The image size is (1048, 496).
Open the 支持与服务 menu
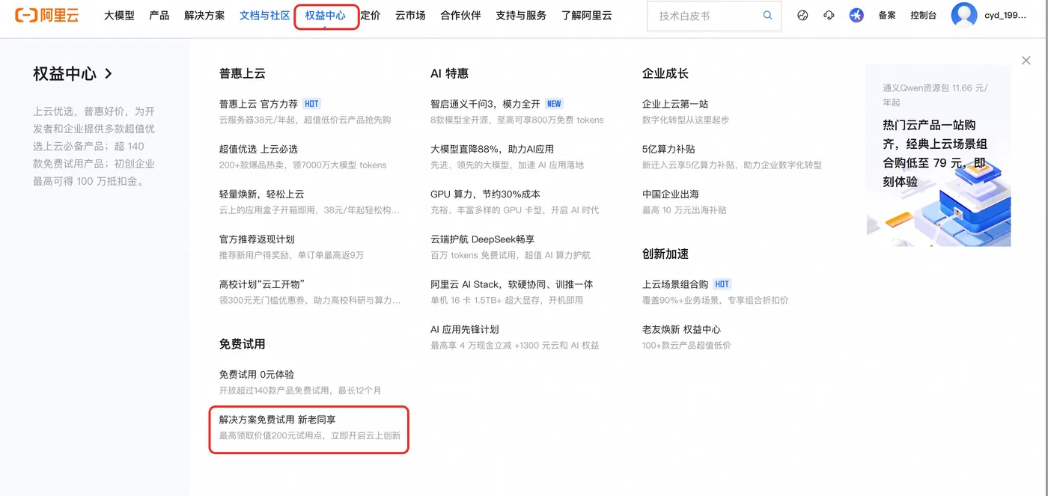click(521, 15)
